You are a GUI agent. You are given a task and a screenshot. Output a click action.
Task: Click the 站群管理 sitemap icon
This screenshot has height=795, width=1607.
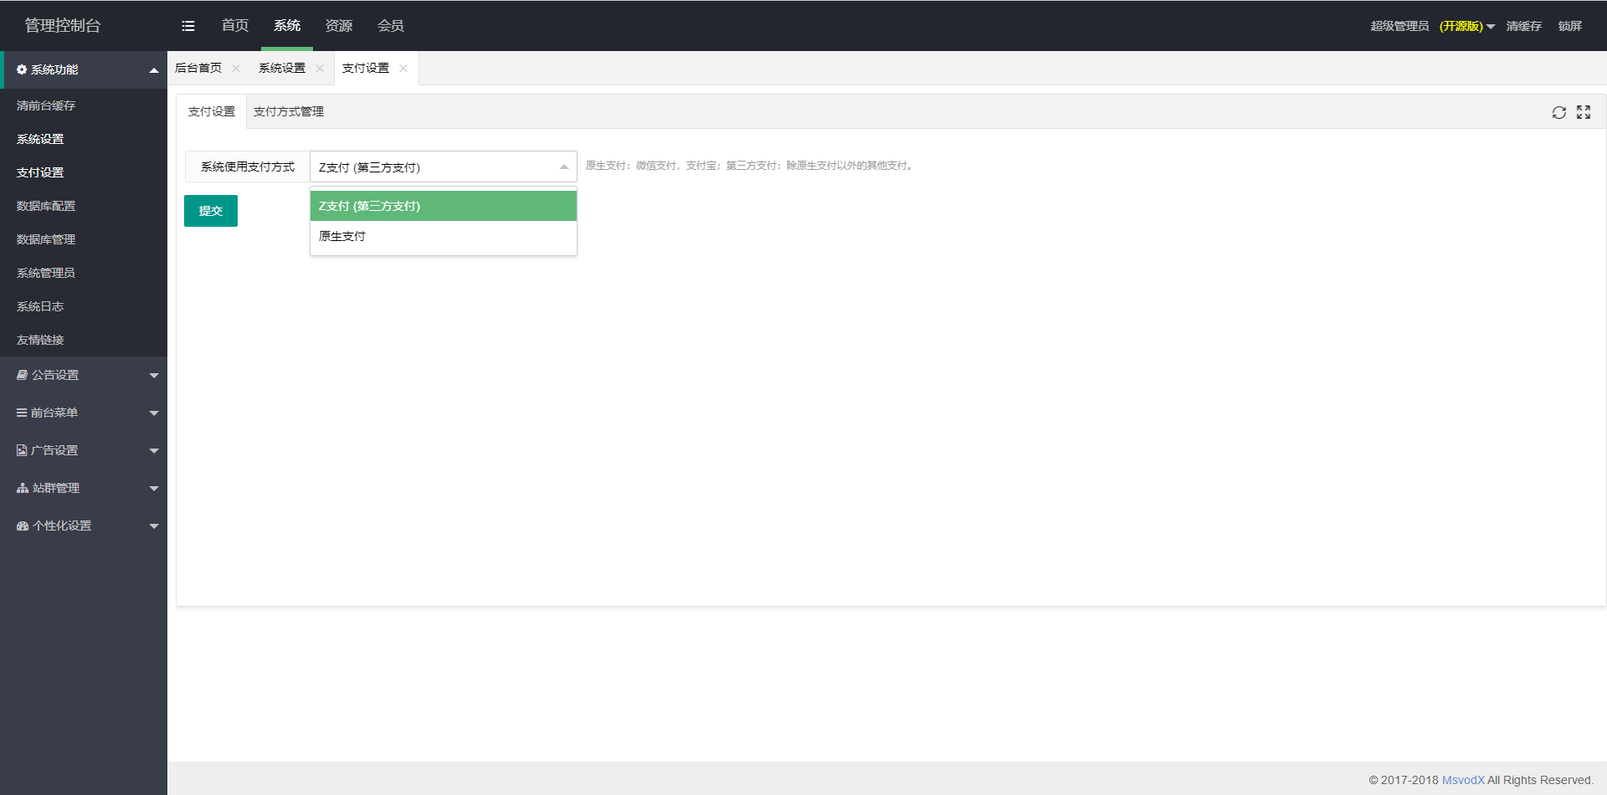coord(23,488)
